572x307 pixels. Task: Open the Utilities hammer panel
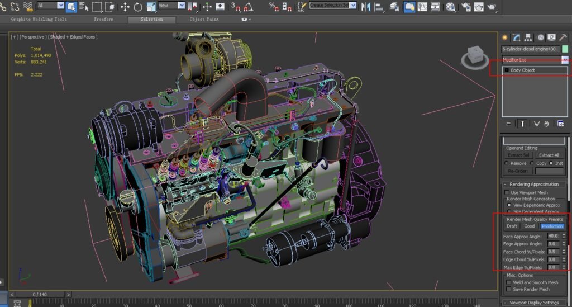pyautogui.click(x=563, y=37)
